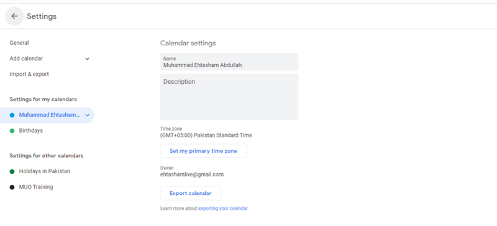Image resolution: width=497 pixels, height=226 pixels.
Task: Click the blue Muhammad Ehtasham color dot
Action: (12, 115)
